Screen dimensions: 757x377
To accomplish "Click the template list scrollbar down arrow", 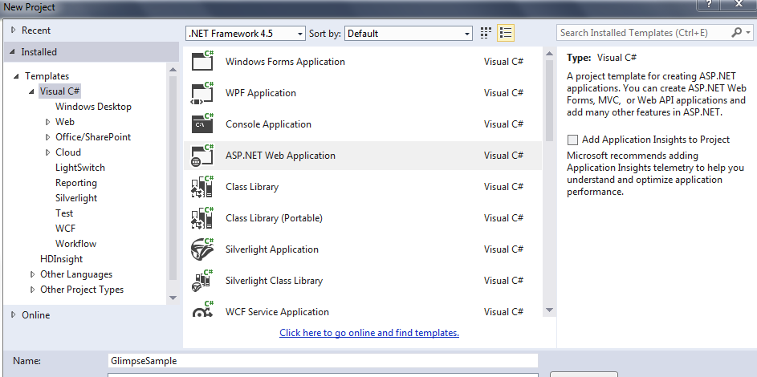I will point(549,310).
